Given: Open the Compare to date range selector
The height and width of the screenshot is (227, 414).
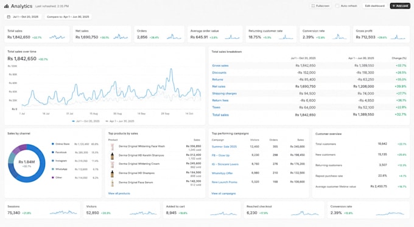Looking at the screenshot, I should click(x=68, y=16).
